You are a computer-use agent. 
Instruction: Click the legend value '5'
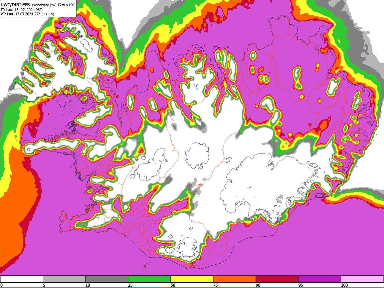tap(44, 285)
